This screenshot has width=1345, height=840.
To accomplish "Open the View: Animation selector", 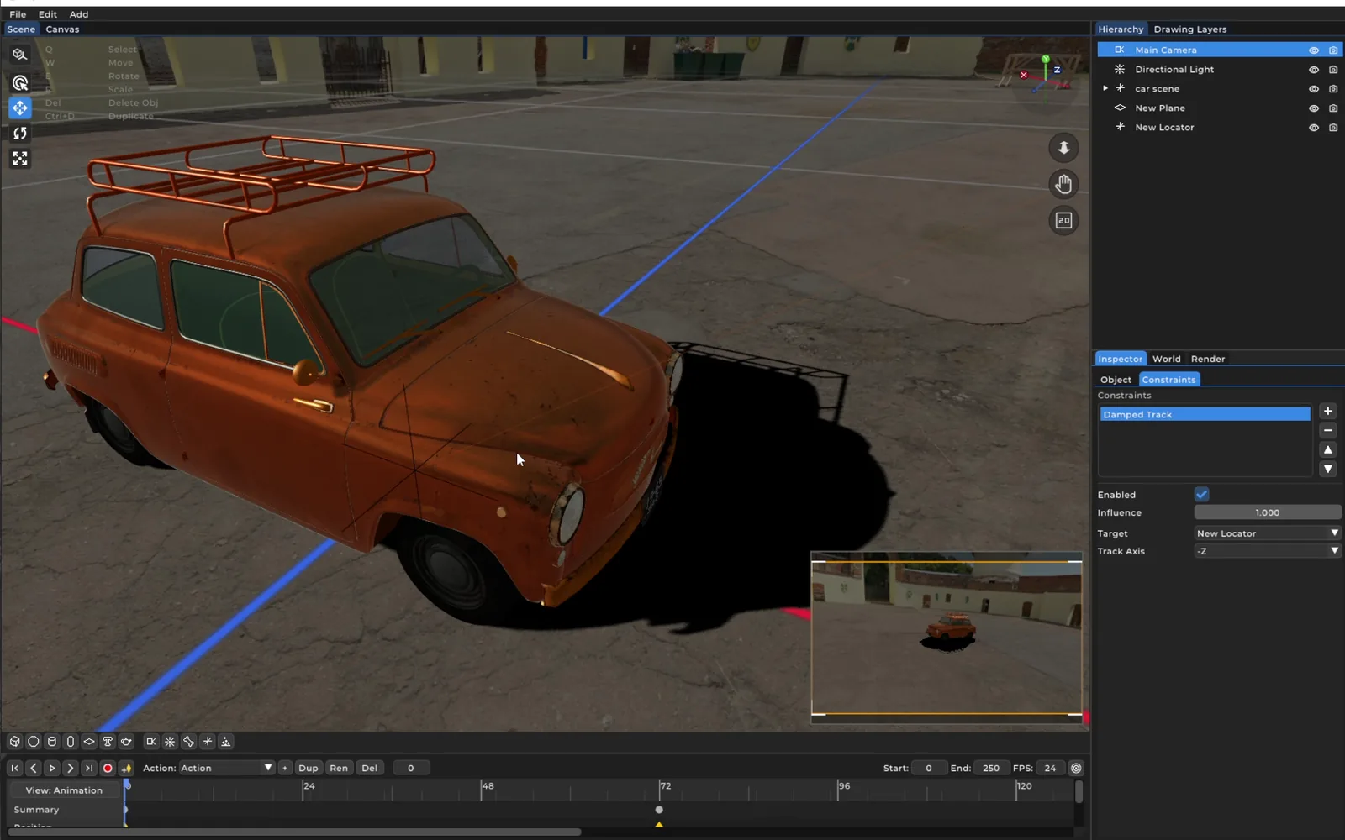I will 64,790.
